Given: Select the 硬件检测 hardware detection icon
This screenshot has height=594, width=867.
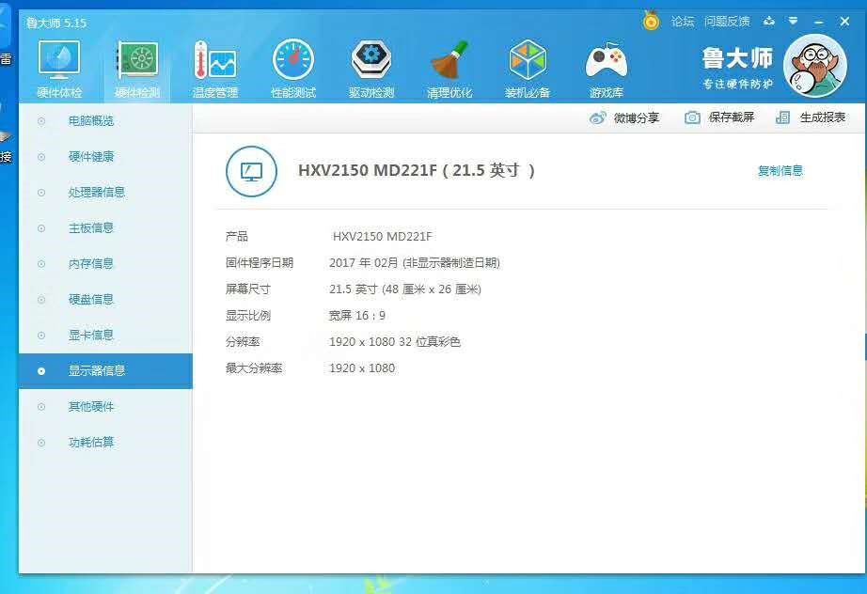Looking at the screenshot, I should click(137, 59).
